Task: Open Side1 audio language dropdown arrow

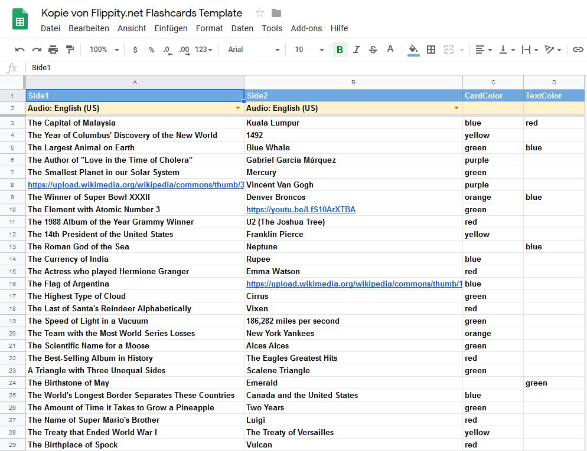Action: coord(238,108)
